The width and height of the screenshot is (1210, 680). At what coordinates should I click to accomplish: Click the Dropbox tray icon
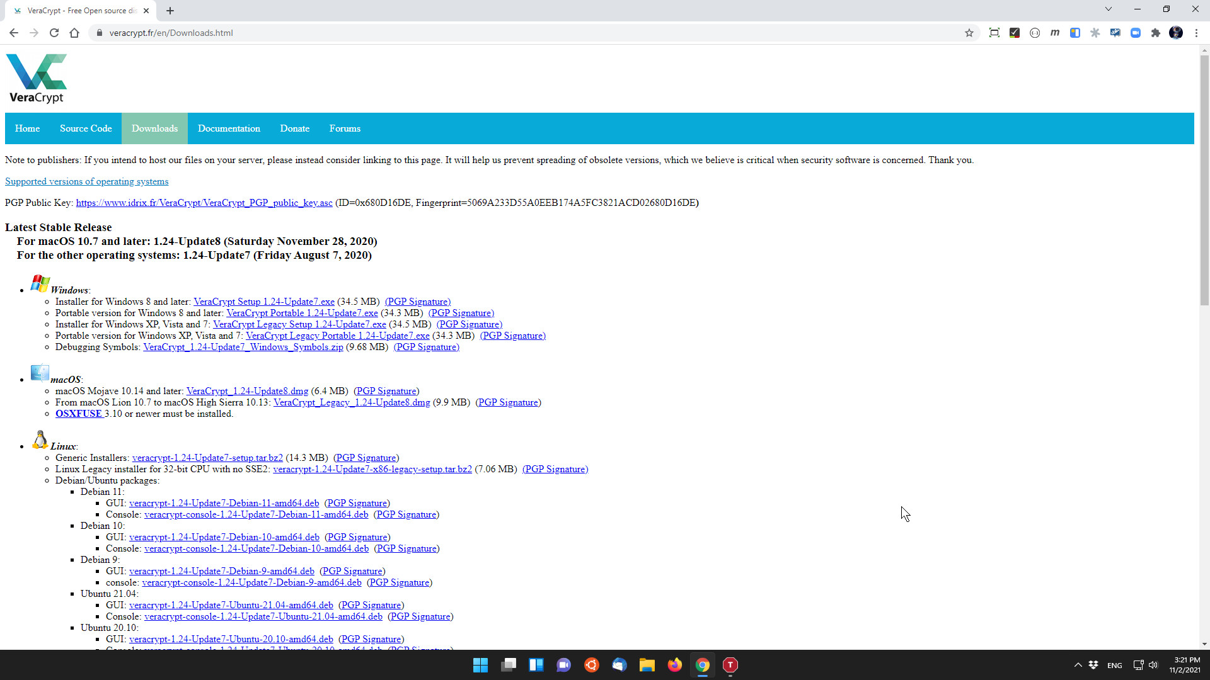(x=1093, y=665)
